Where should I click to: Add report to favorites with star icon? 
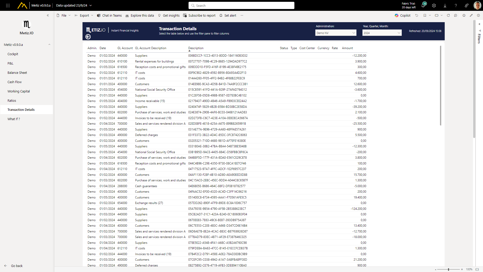coord(464,15)
